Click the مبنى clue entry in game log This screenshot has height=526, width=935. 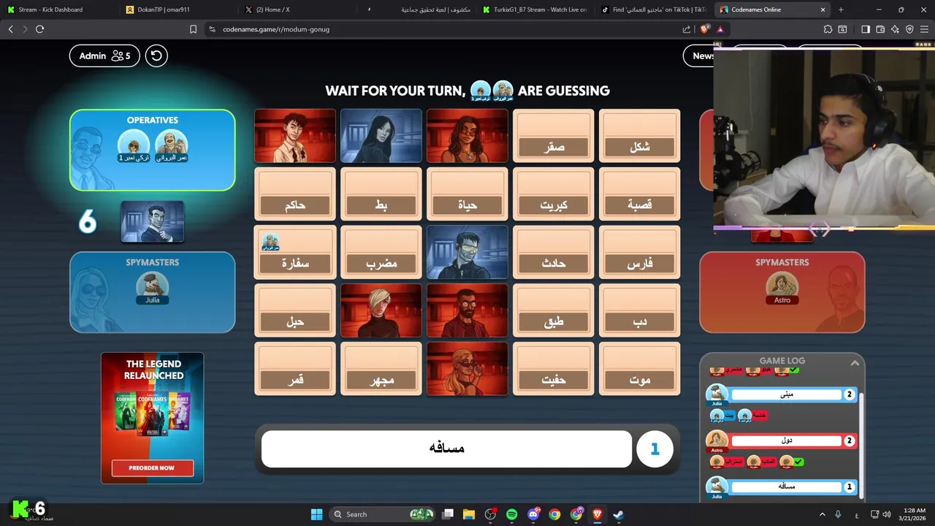[787, 394]
